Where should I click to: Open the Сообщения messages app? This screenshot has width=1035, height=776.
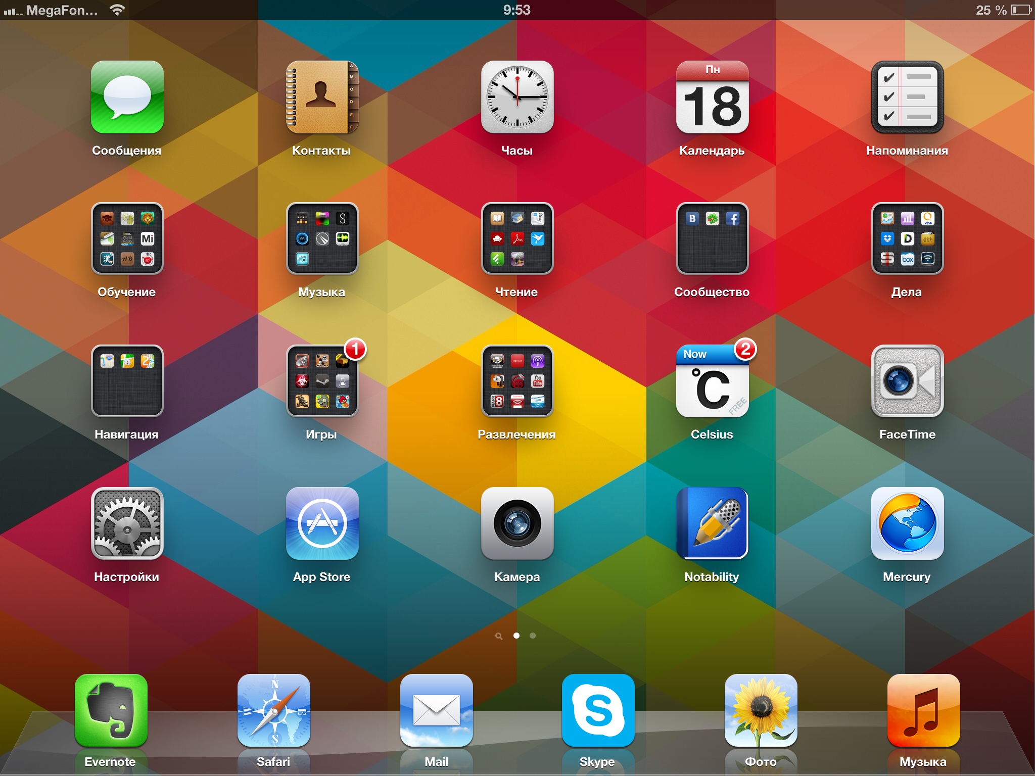(127, 97)
